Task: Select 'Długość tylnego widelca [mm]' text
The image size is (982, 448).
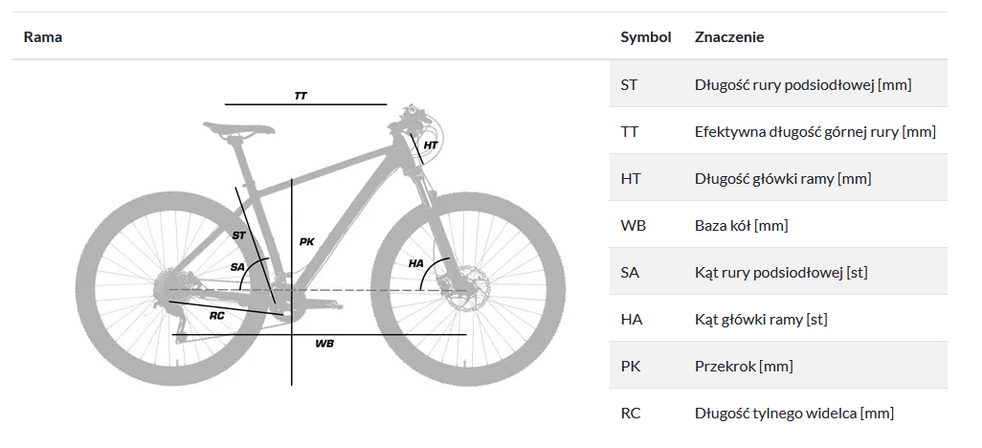Action: pyautogui.click(x=793, y=414)
